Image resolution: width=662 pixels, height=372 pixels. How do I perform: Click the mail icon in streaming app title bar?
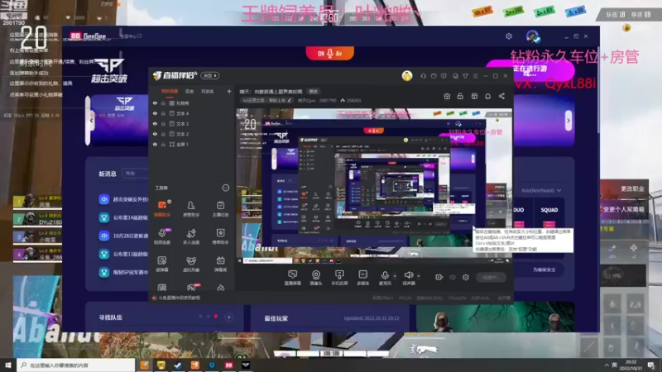pyautogui.click(x=434, y=76)
